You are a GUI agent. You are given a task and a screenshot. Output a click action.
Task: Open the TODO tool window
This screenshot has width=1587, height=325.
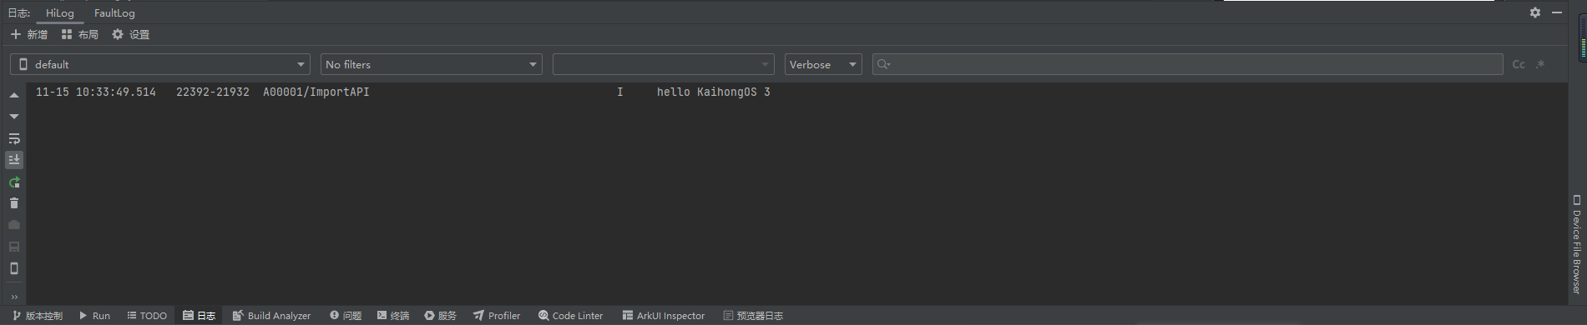coord(147,316)
